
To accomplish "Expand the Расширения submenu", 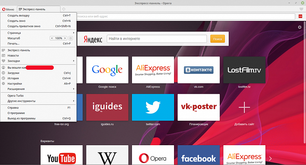I will click(x=38, y=89).
